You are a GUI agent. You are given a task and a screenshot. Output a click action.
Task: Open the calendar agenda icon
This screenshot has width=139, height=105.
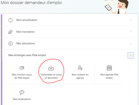109,68
